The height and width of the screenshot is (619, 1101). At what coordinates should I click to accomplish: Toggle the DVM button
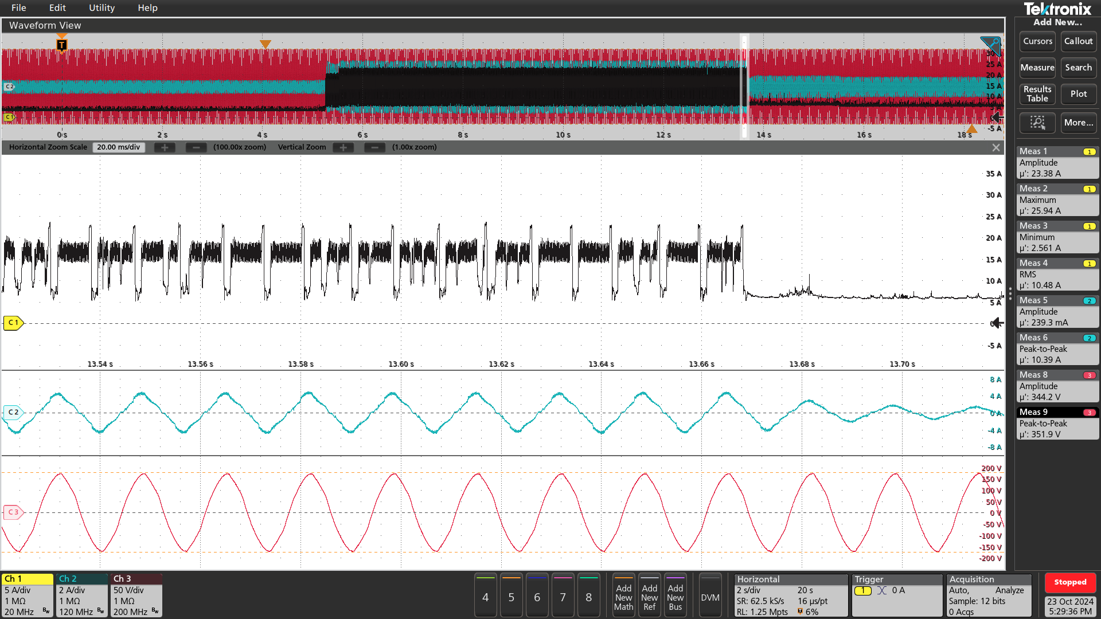click(x=710, y=597)
